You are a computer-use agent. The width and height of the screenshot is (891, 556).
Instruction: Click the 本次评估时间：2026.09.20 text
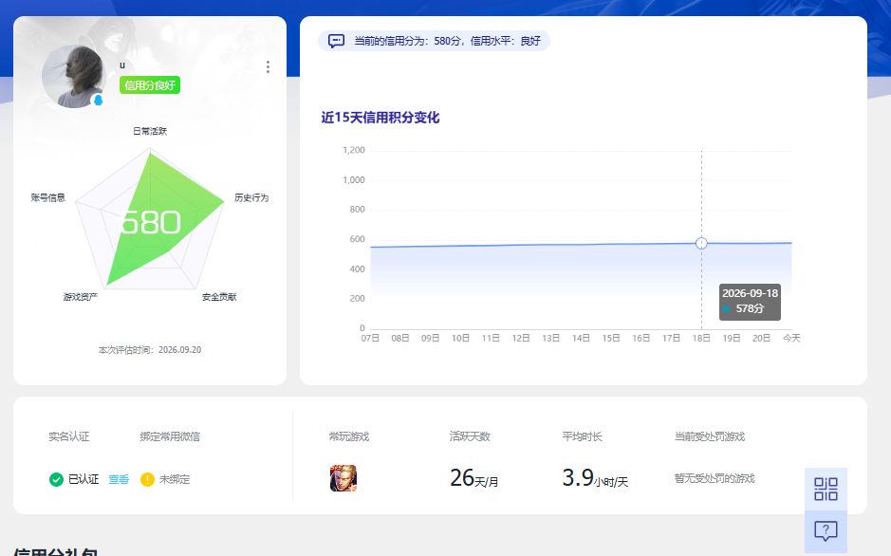click(150, 350)
